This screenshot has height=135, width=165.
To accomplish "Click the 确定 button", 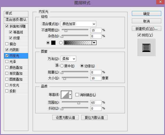I will (x=146, y=14).
